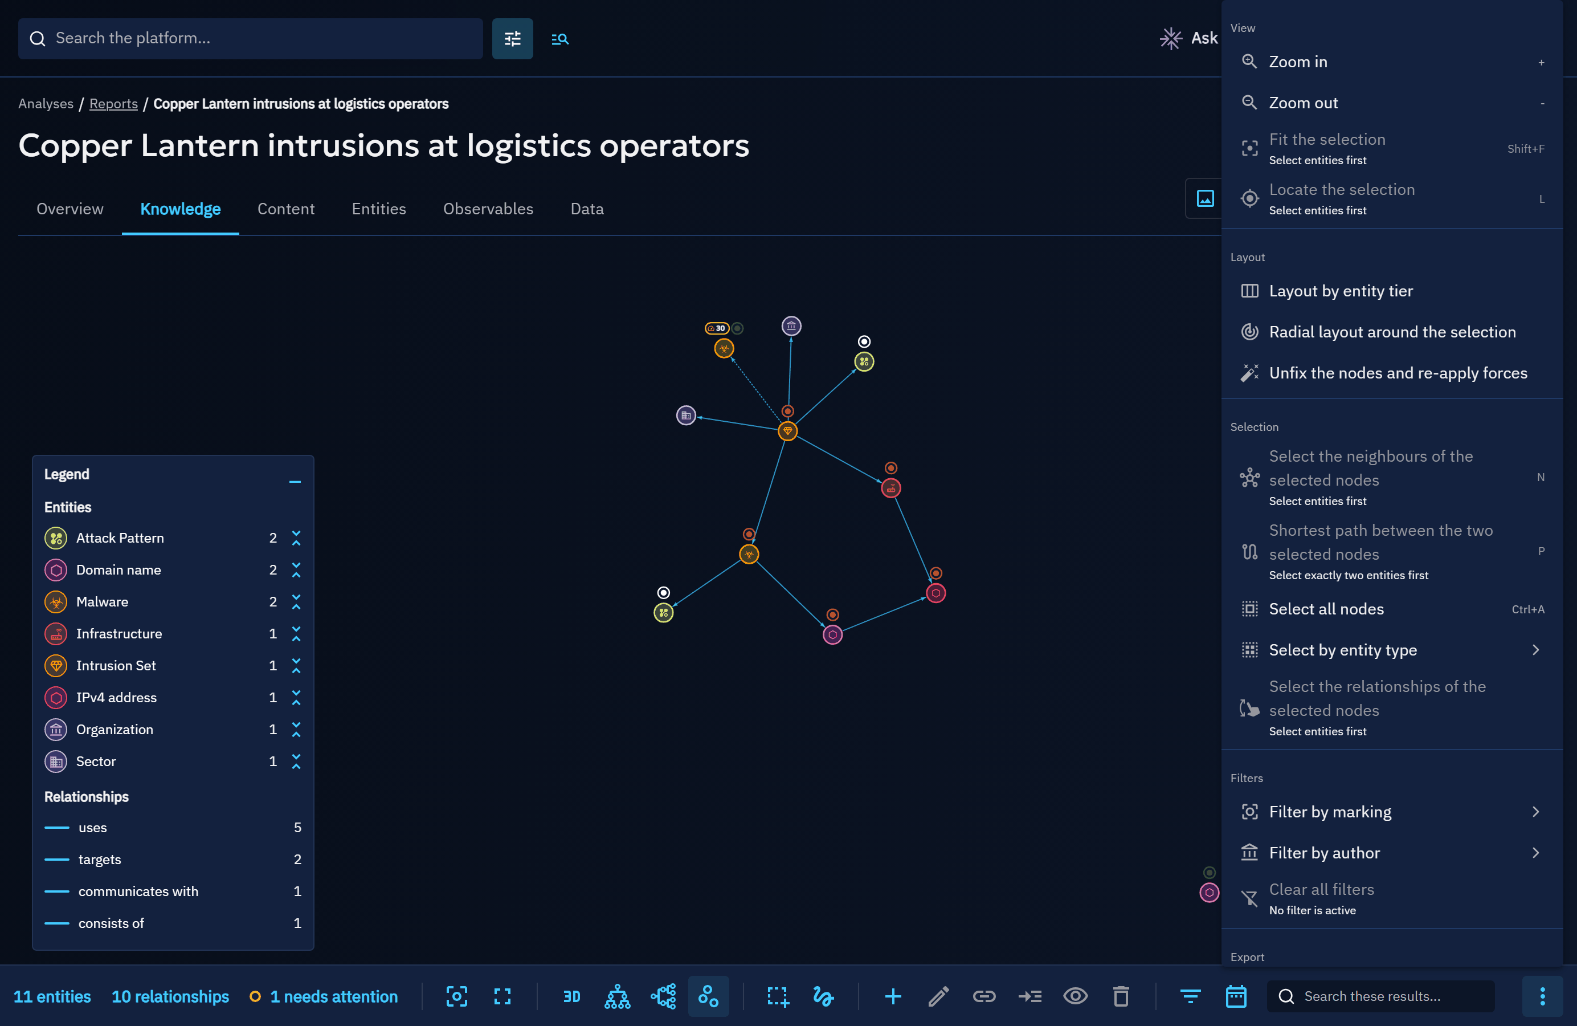The image size is (1577, 1026).
Task: Open the three-dot graph options menu
Action: click(x=1542, y=996)
